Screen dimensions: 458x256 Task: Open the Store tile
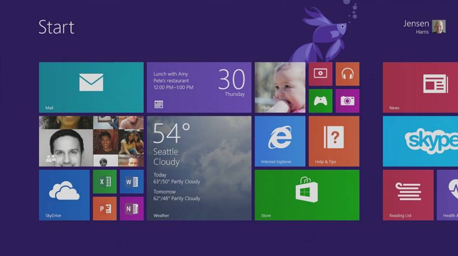click(307, 195)
